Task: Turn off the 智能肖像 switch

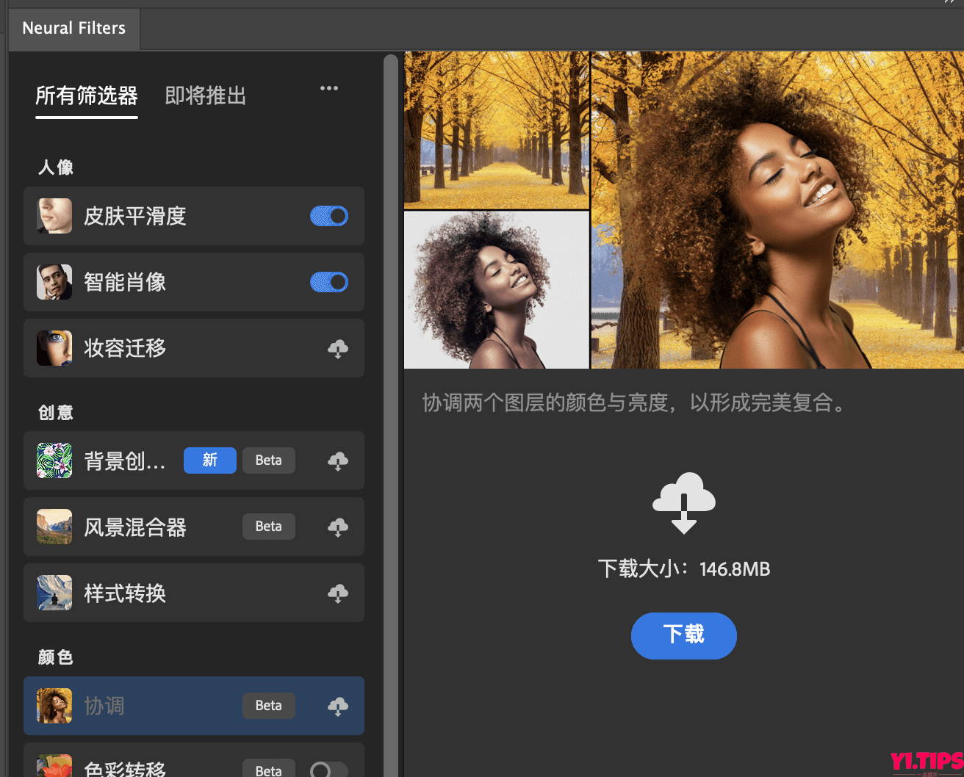Action: [329, 282]
